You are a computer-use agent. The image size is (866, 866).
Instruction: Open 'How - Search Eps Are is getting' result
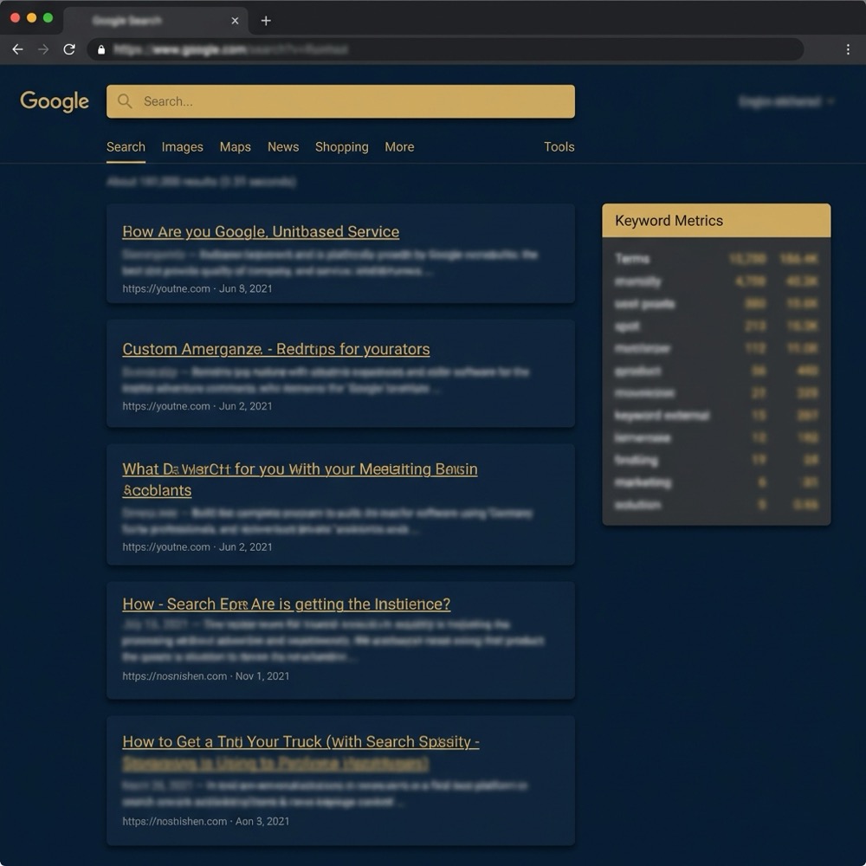tap(286, 604)
